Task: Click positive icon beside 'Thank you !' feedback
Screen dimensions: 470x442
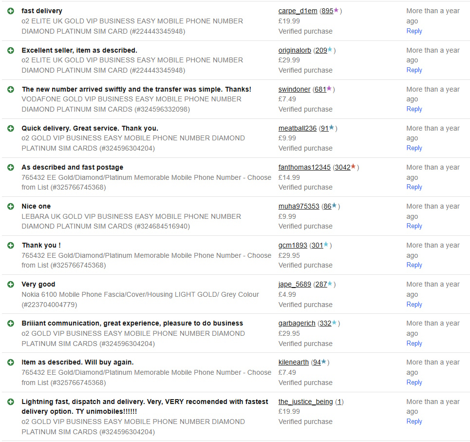Action: coord(11,245)
